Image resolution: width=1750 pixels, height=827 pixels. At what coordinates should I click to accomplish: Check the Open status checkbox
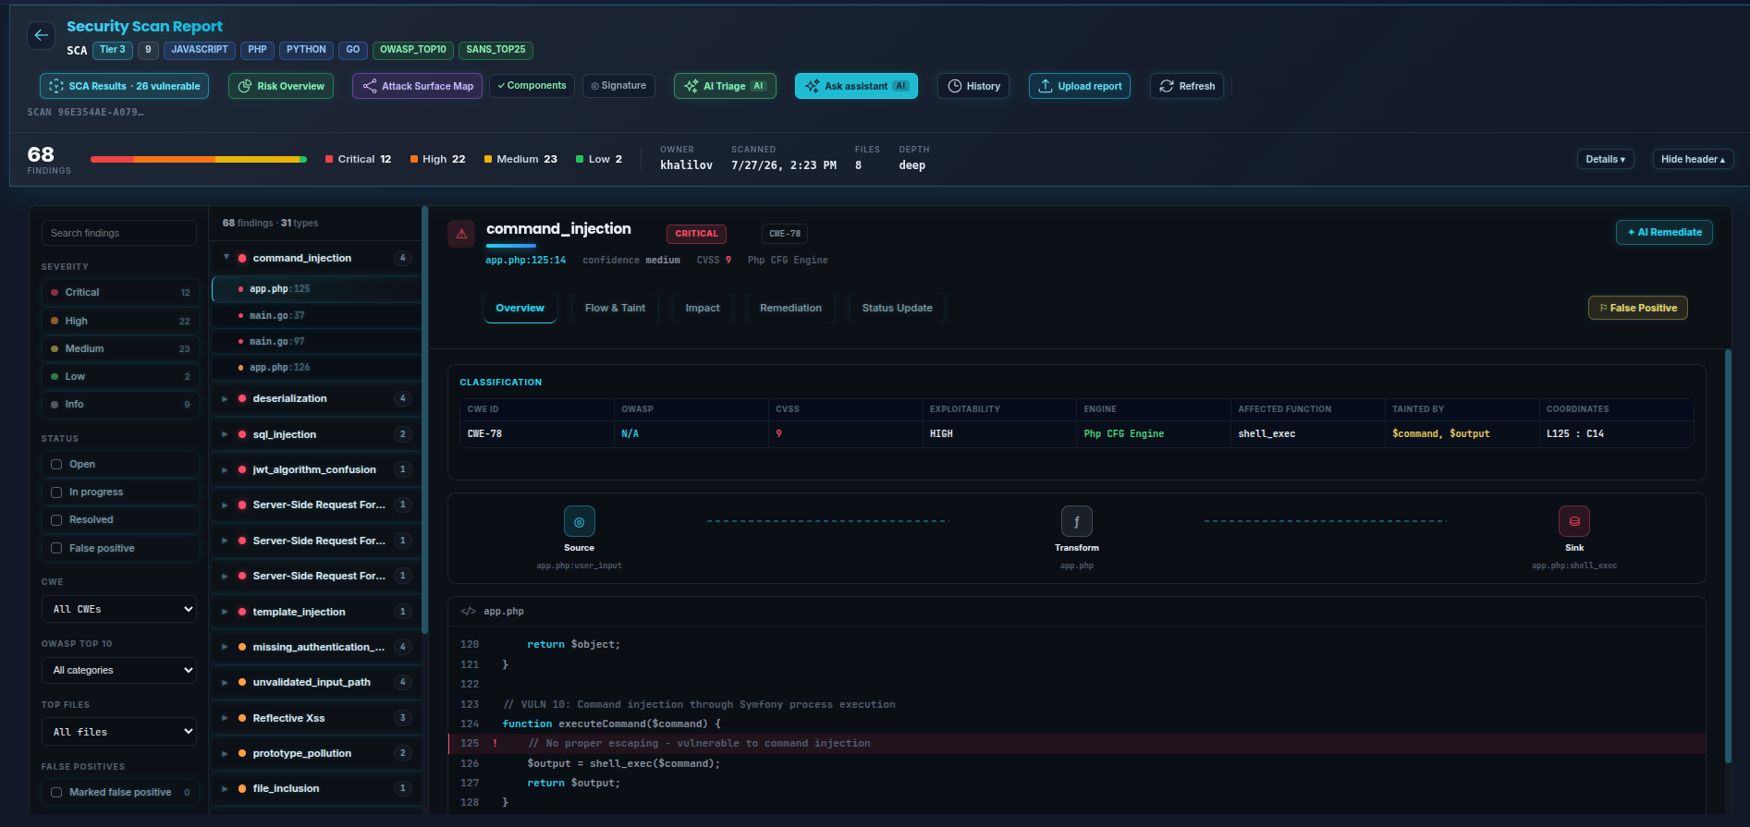pyautogui.click(x=56, y=464)
